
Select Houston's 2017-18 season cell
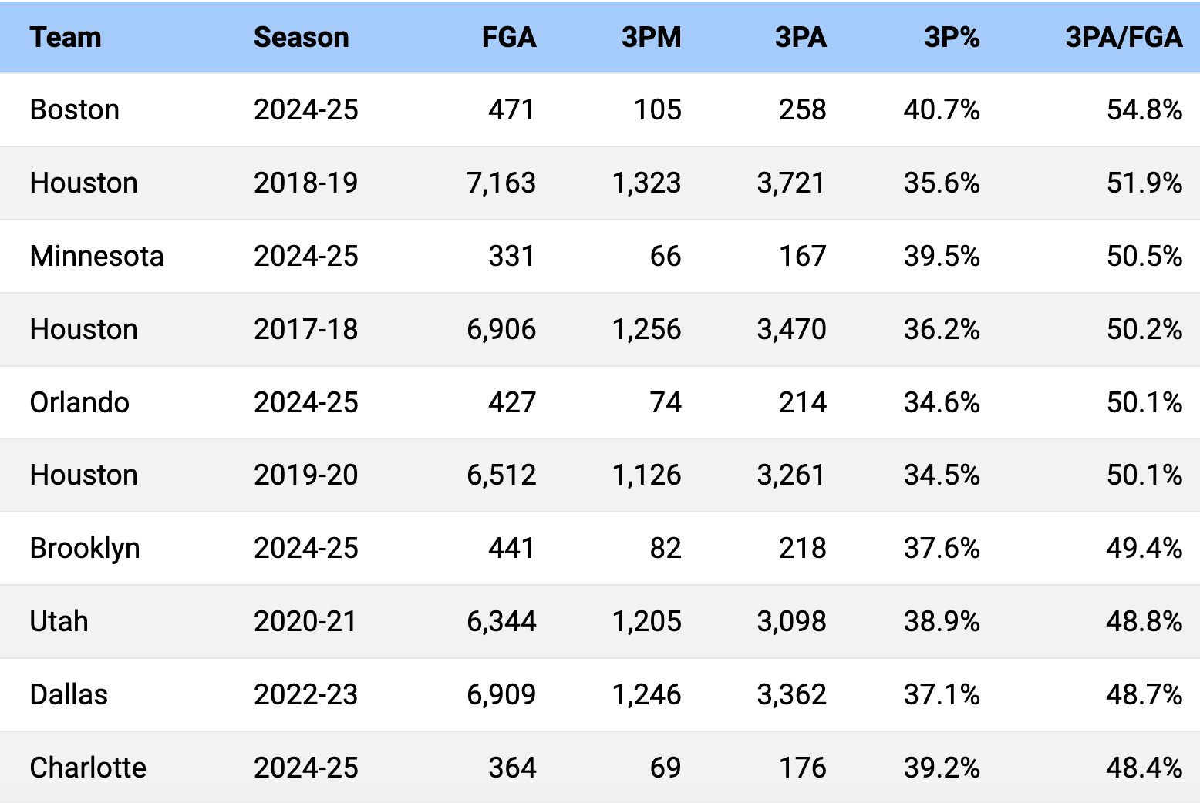pos(305,329)
